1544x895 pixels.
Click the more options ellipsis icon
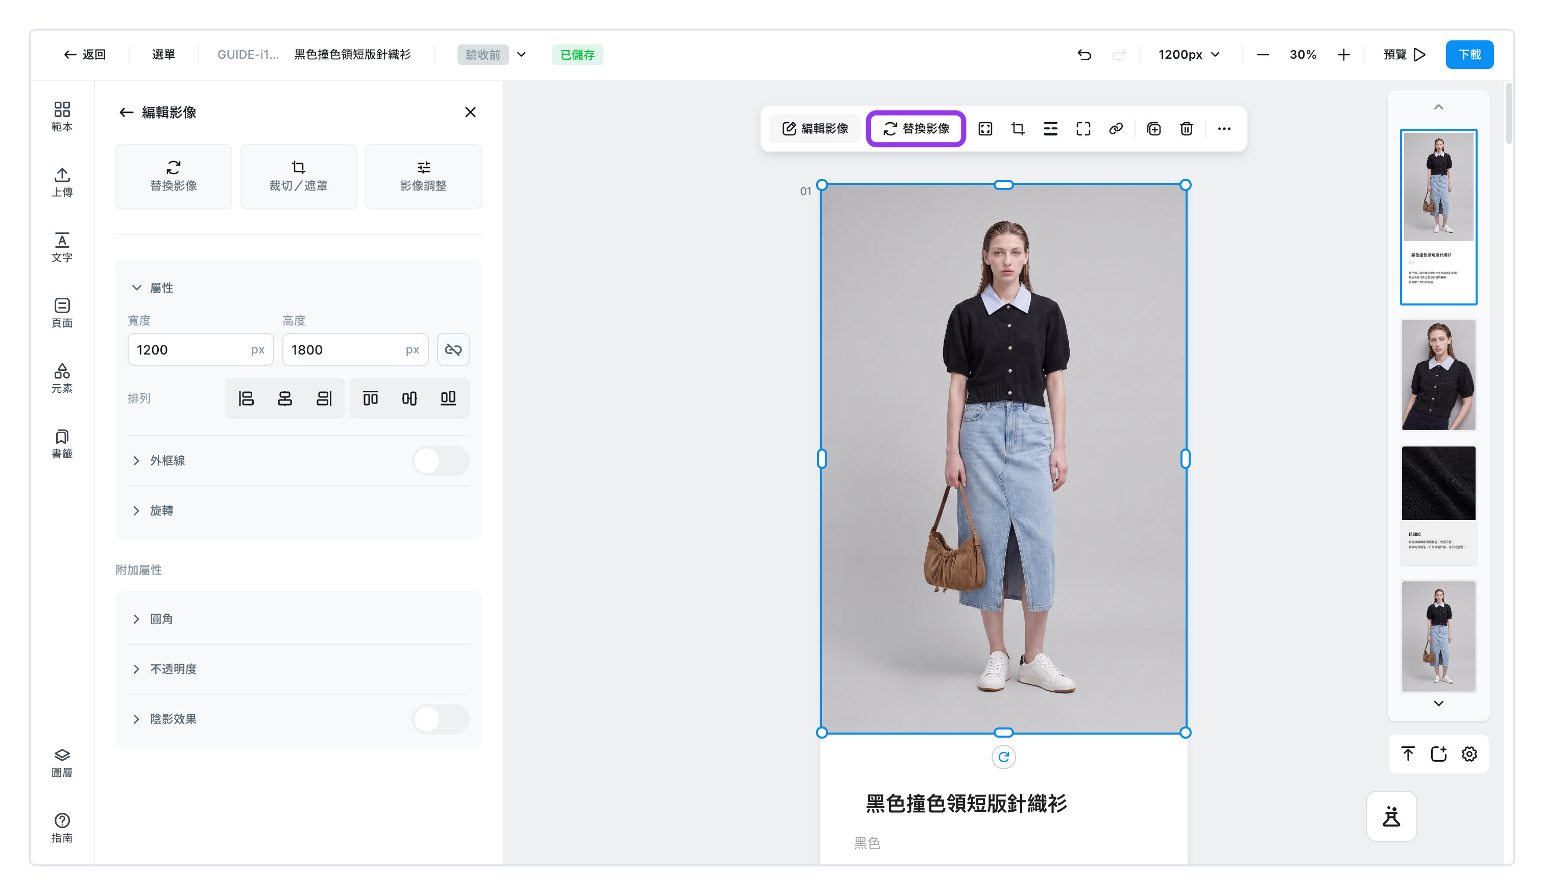1224,129
